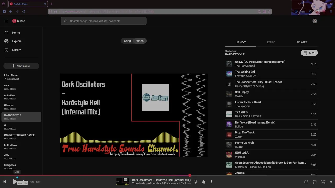Open the song's more actions menu

point(212,182)
